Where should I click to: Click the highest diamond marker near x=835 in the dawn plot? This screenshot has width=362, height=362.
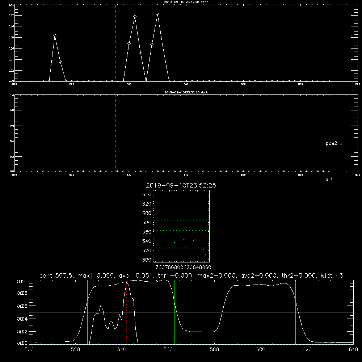(x=158, y=14)
